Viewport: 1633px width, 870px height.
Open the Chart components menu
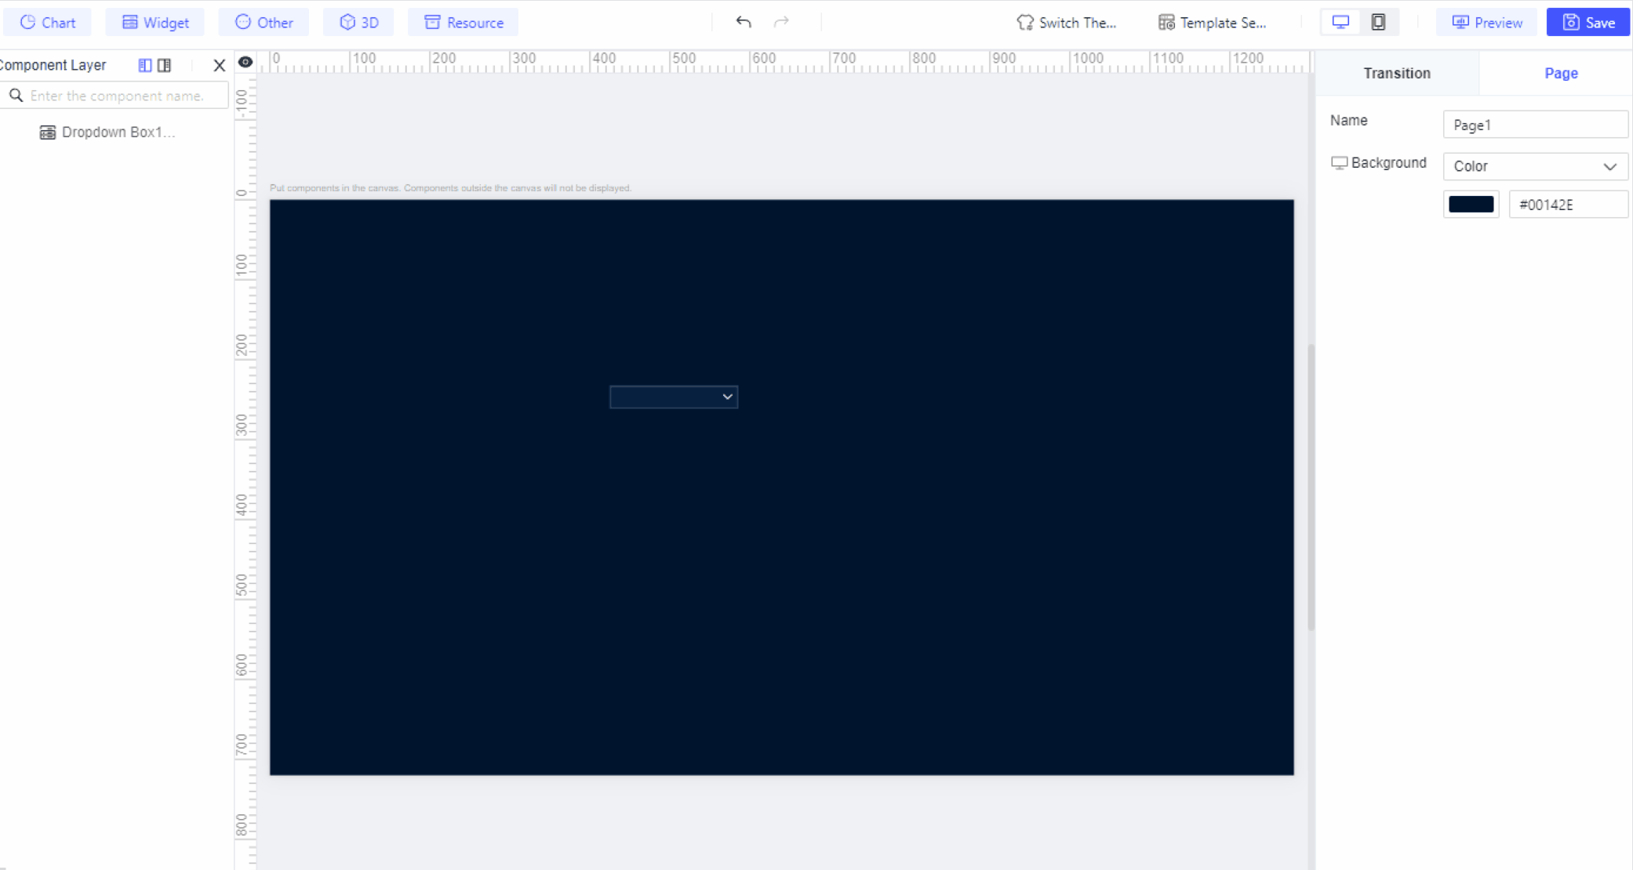(x=48, y=23)
